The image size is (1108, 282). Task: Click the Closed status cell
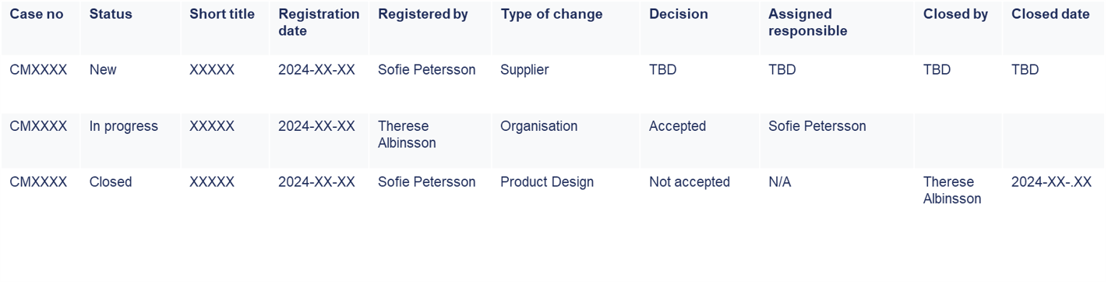(110, 182)
